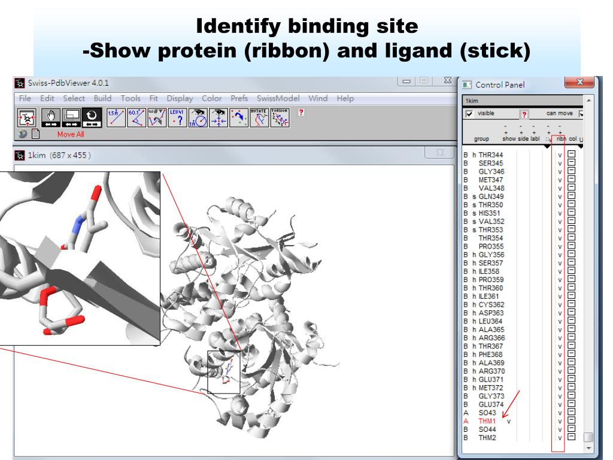
Task: Open the File menu
Action: tap(25, 98)
